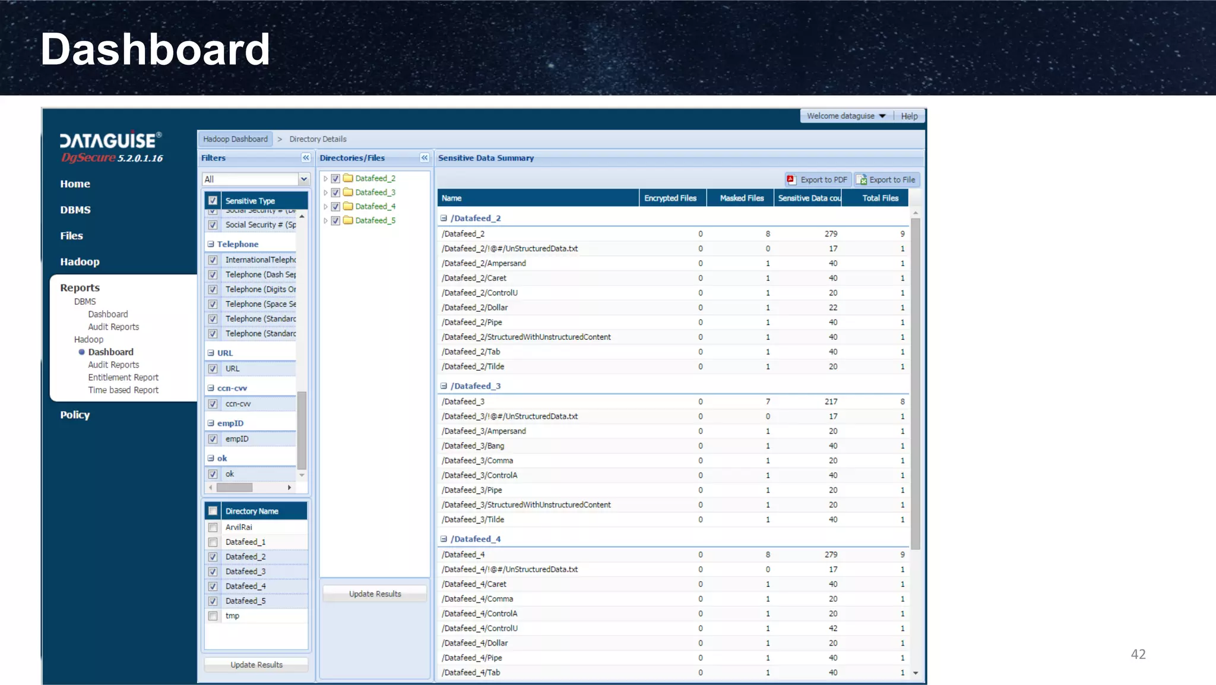The image size is (1216, 685).
Task: Select the /Datafeed_2/Ampersand row
Action: tap(673, 263)
